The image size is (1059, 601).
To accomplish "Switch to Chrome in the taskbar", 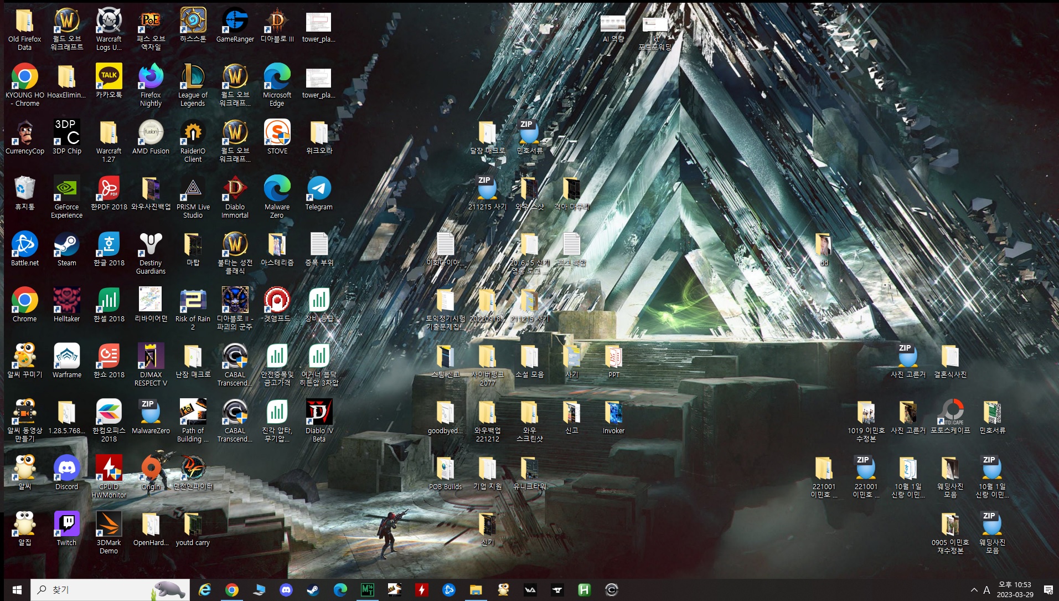I will point(232,590).
